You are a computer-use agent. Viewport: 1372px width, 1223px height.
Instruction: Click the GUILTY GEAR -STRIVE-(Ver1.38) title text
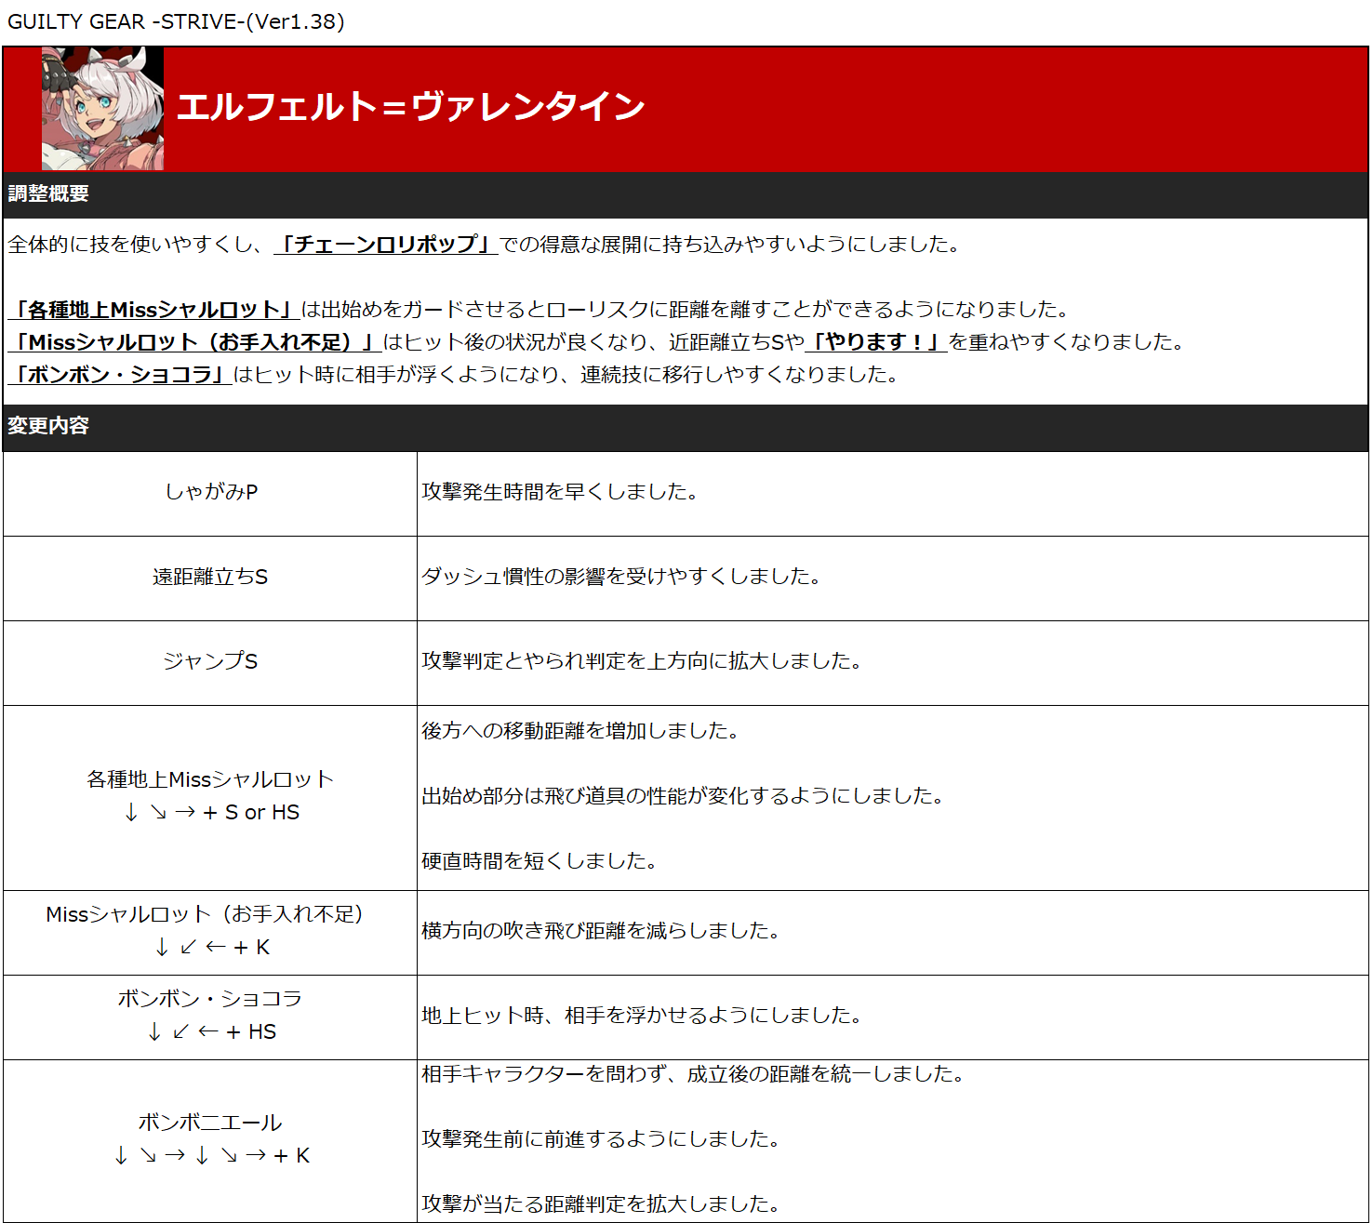click(x=176, y=21)
